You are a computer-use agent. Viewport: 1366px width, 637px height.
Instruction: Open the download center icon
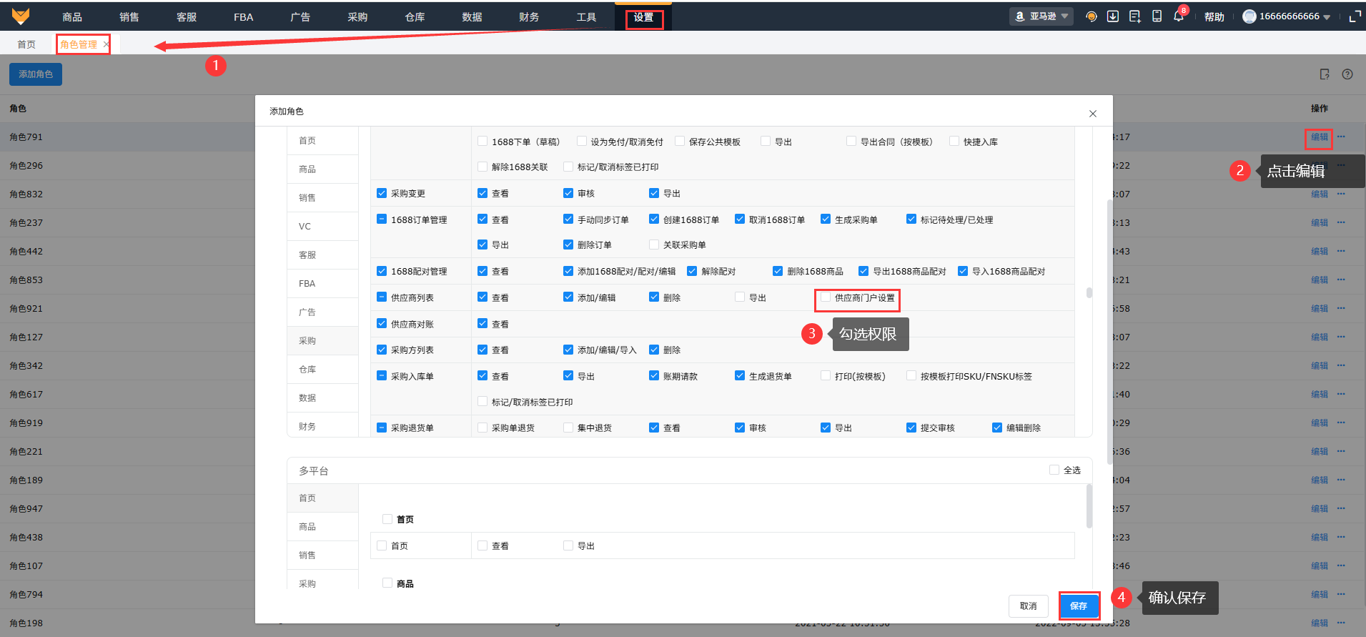tap(1113, 16)
